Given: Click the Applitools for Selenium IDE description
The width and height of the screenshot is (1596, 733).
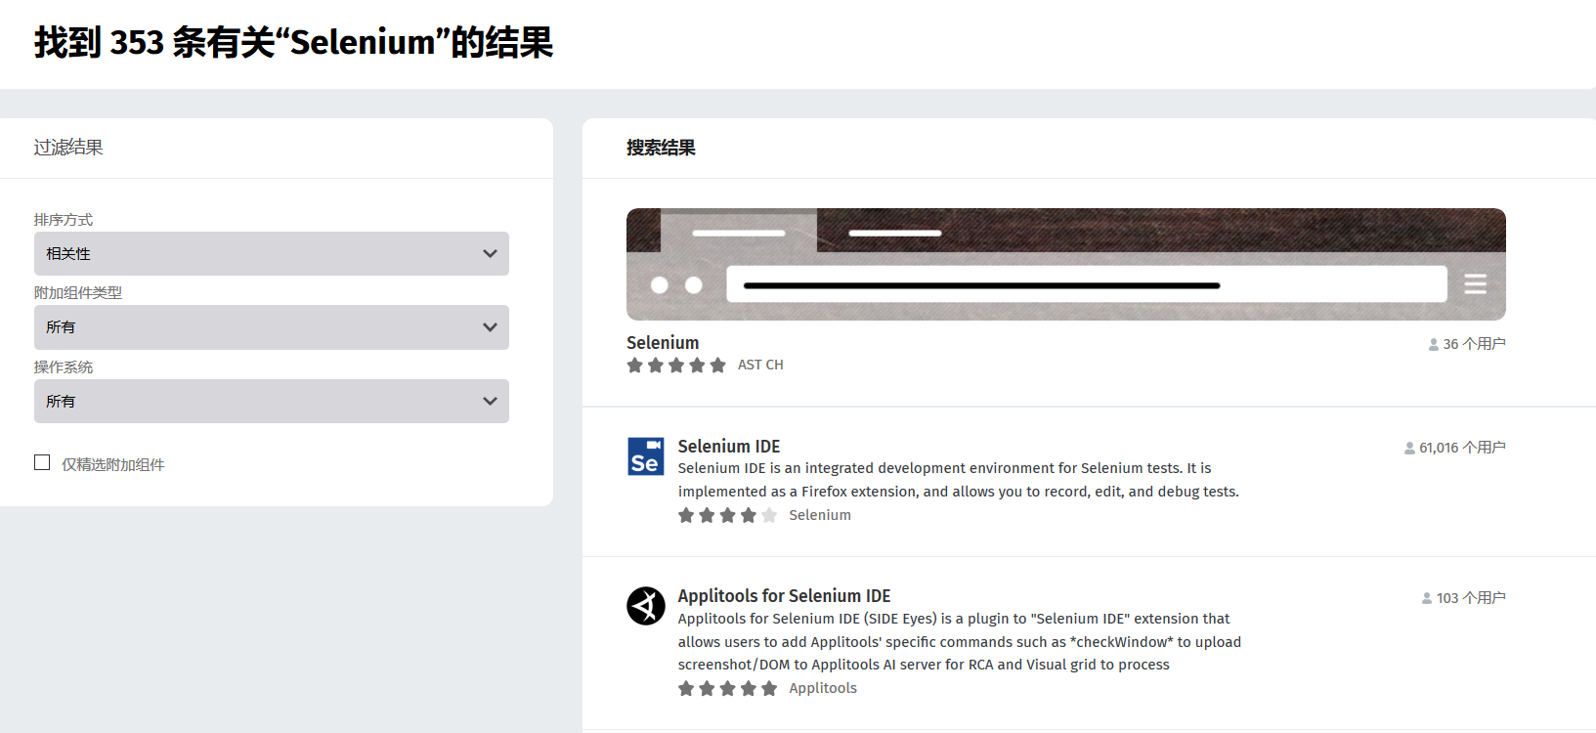Looking at the screenshot, I should click(x=960, y=641).
